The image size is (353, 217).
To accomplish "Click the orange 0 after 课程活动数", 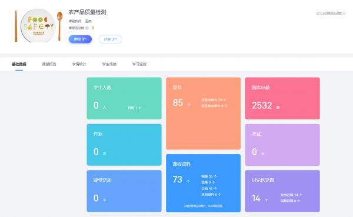I will [93, 28].
